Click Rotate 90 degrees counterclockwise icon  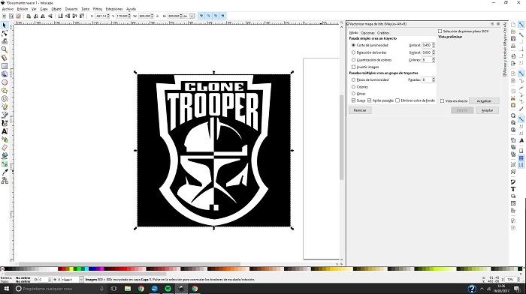[29, 16]
